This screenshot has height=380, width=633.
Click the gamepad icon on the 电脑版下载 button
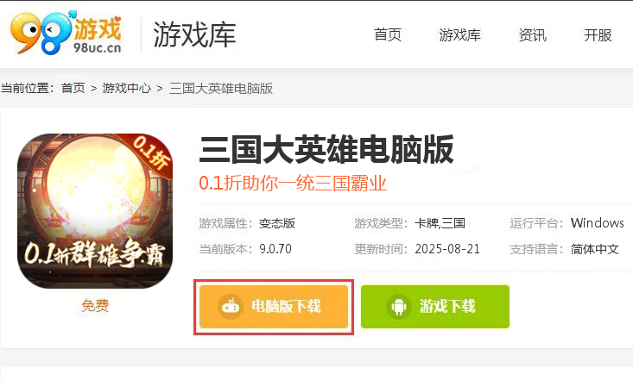click(x=231, y=307)
